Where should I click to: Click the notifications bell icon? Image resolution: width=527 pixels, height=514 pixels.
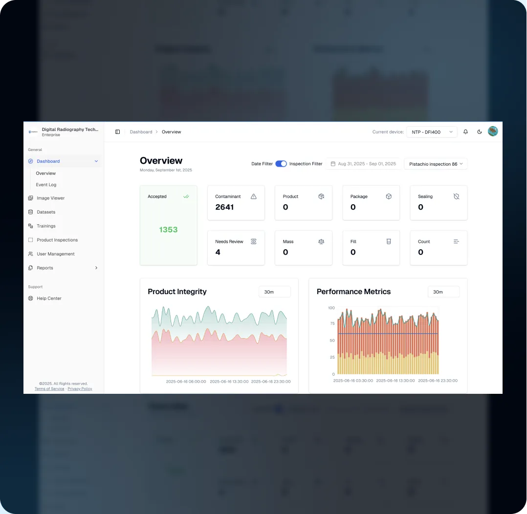465,131
